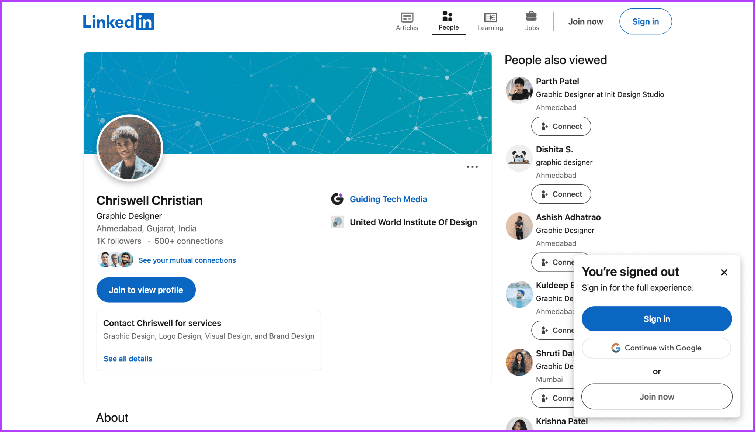Open the Learning section icon

click(x=490, y=17)
